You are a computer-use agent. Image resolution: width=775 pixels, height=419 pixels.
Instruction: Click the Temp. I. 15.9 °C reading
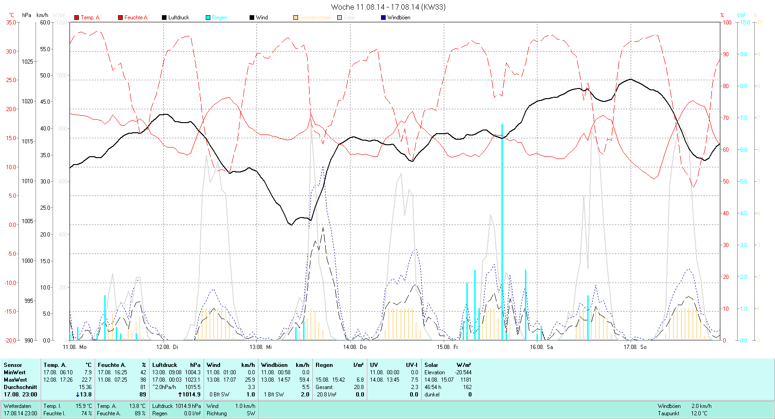[x=68, y=406]
